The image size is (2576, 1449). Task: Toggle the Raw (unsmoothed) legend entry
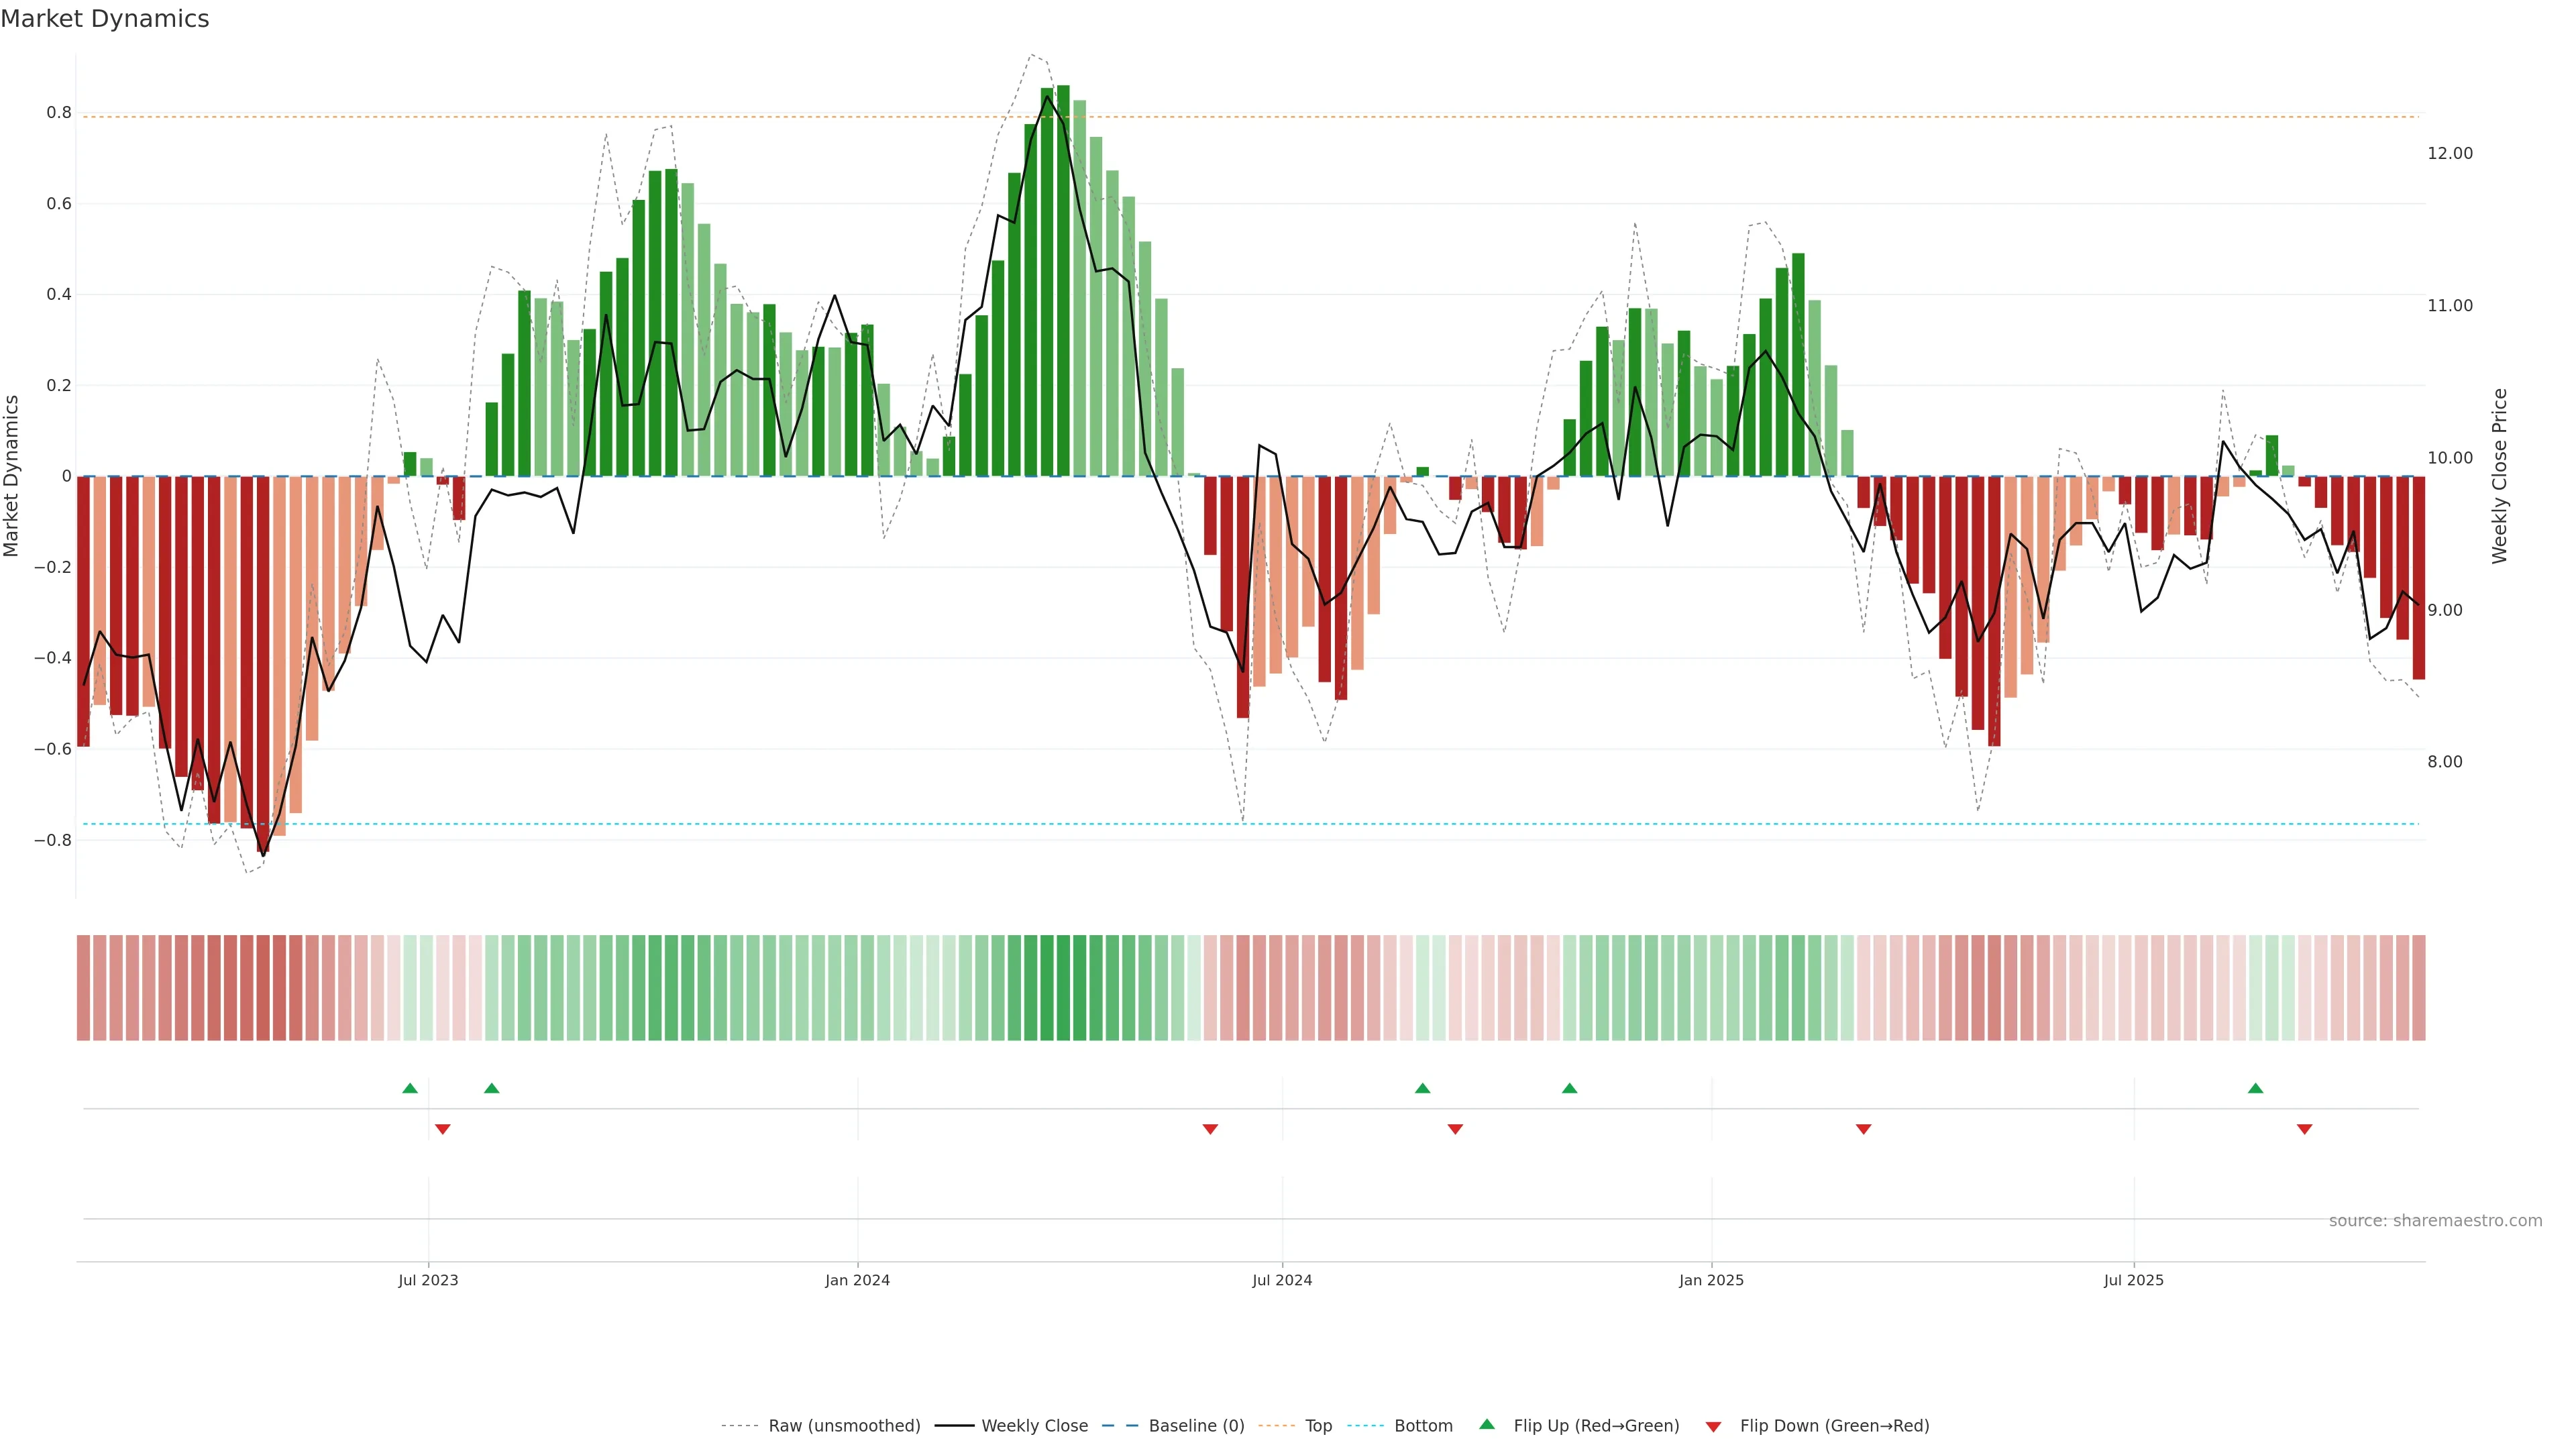coord(844,1426)
